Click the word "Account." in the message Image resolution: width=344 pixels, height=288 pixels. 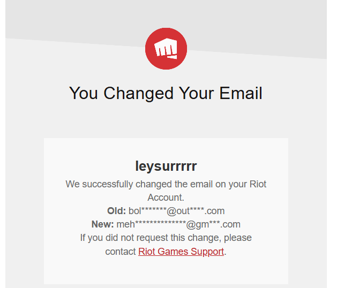(166, 198)
